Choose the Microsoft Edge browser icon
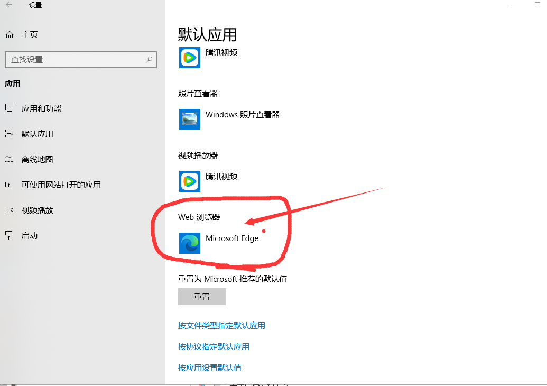 click(190, 243)
